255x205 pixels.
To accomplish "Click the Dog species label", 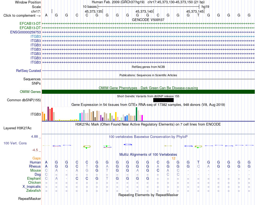I will [38, 175].
